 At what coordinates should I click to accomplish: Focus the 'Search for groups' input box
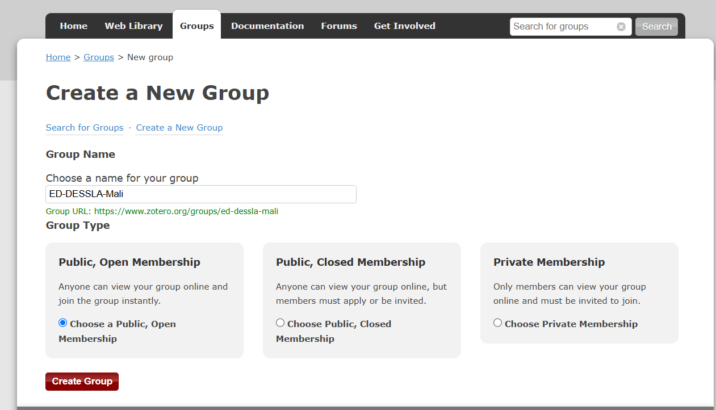[562, 27]
